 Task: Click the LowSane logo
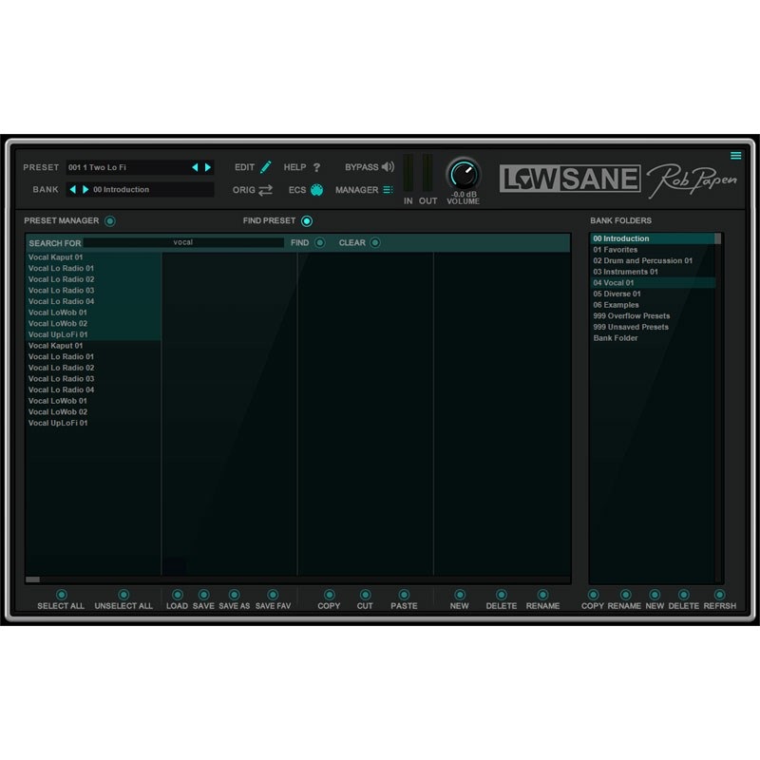coord(570,179)
